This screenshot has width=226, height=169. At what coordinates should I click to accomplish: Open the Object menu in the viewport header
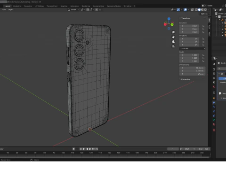click(x=10, y=10)
